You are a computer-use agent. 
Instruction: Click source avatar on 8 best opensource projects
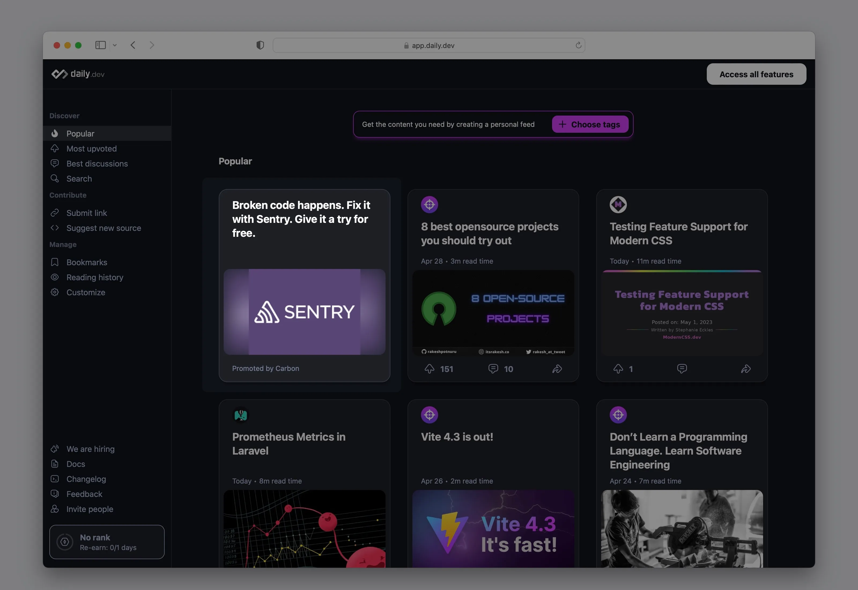pyautogui.click(x=429, y=204)
